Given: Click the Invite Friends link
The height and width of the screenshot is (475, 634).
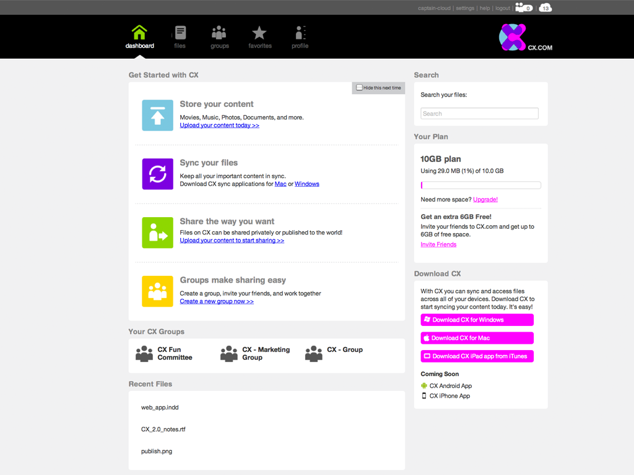Looking at the screenshot, I should pyautogui.click(x=438, y=244).
